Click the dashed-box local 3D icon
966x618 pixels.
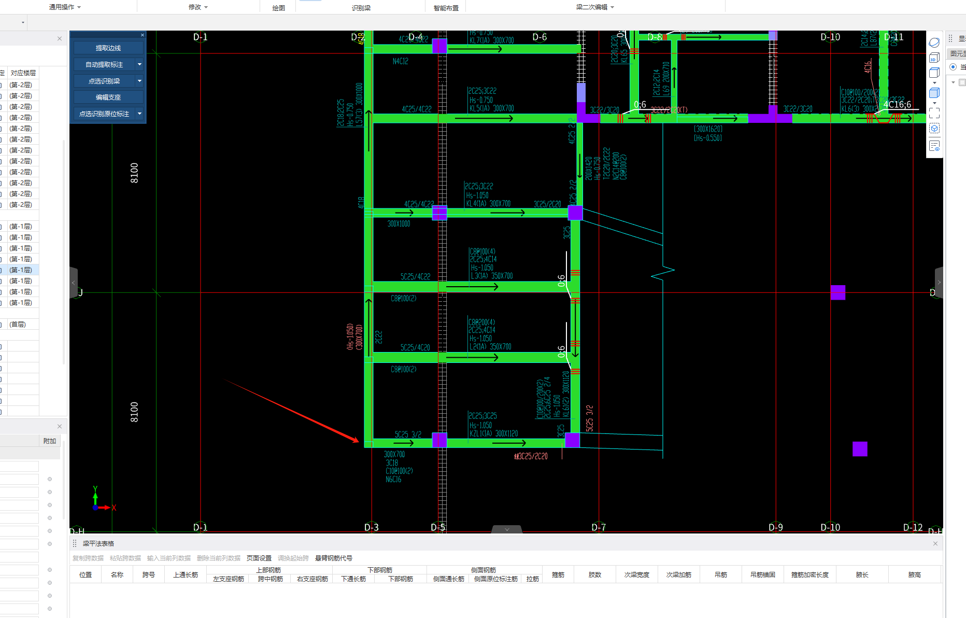934,129
